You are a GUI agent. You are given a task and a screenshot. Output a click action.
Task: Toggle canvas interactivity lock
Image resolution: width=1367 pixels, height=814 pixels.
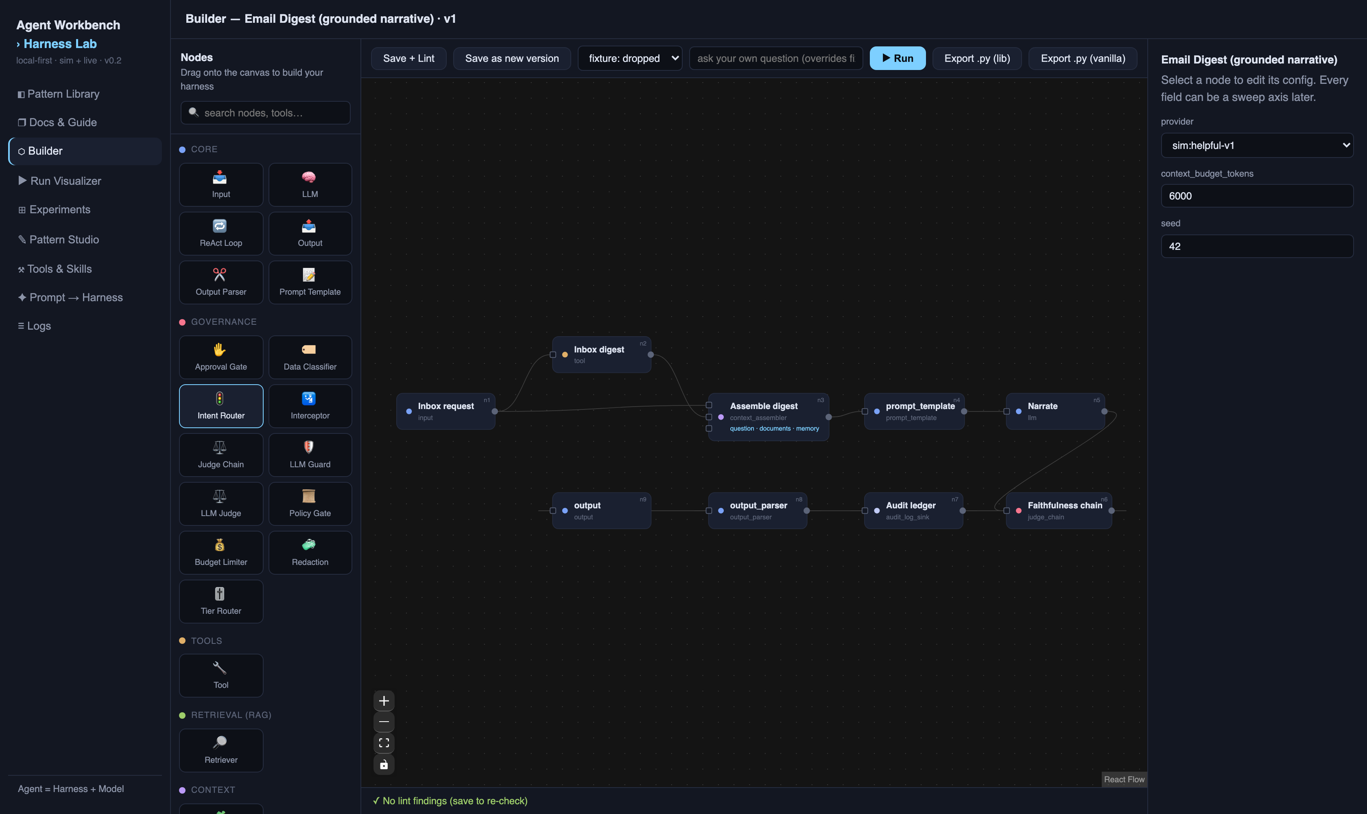pos(384,764)
